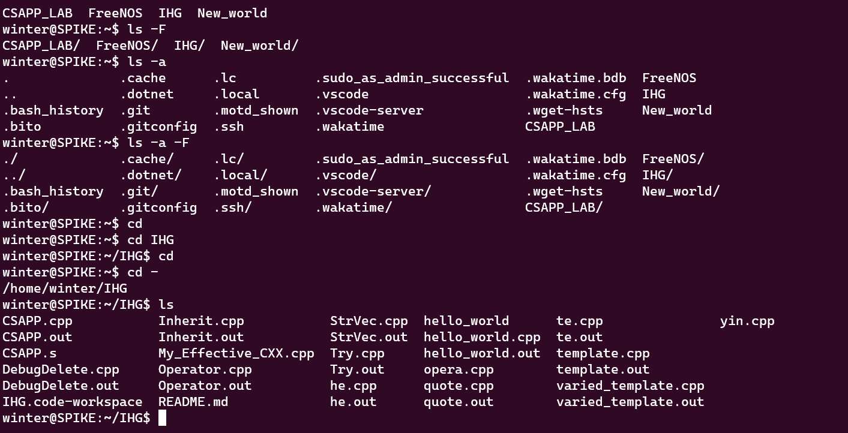Click the CSAPP.s file name
This screenshot has width=848, height=433.
[x=29, y=353]
